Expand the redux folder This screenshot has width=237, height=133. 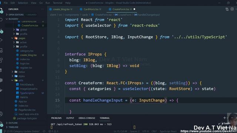point(21,72)
